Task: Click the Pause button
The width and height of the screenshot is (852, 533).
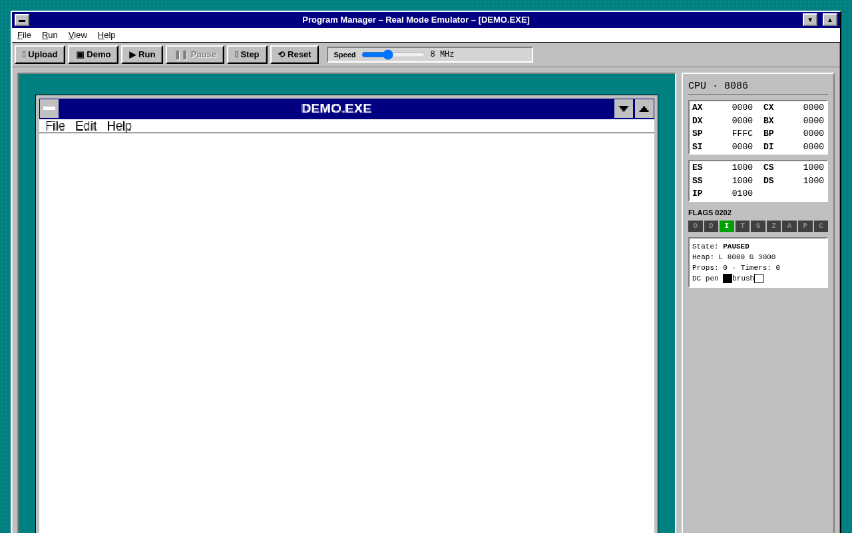Action: pos(195,55)
